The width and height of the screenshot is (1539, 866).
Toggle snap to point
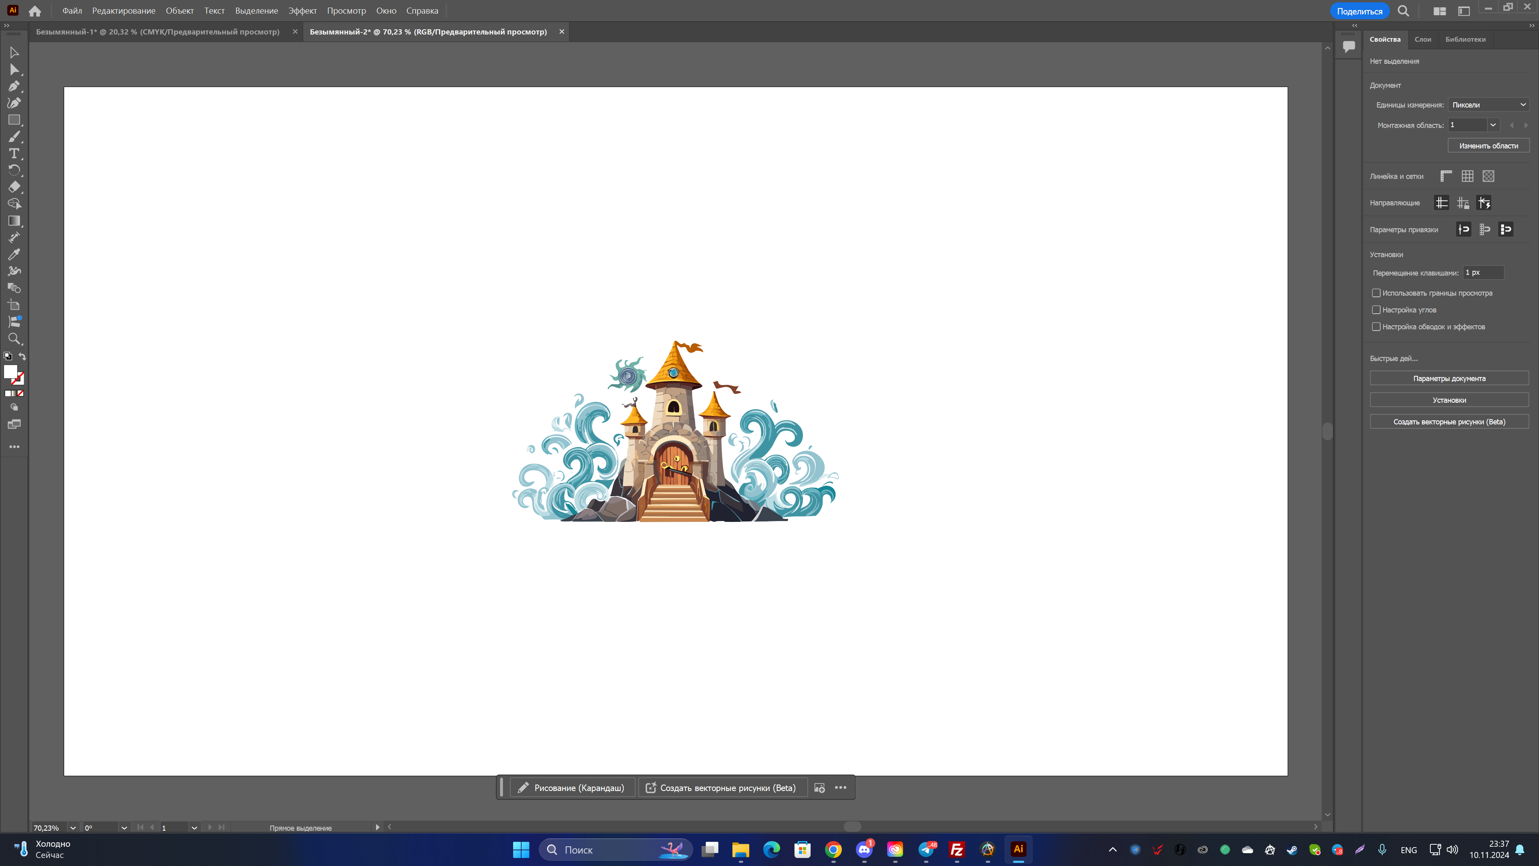coord(1464,229)
